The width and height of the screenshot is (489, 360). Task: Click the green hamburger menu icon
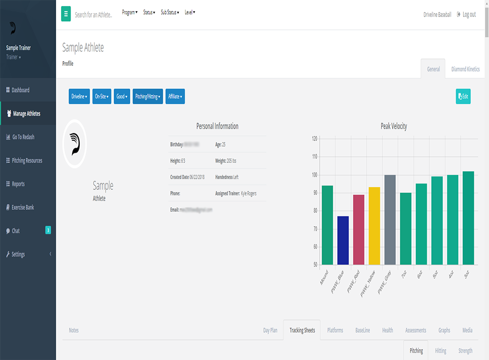(66, 14)
